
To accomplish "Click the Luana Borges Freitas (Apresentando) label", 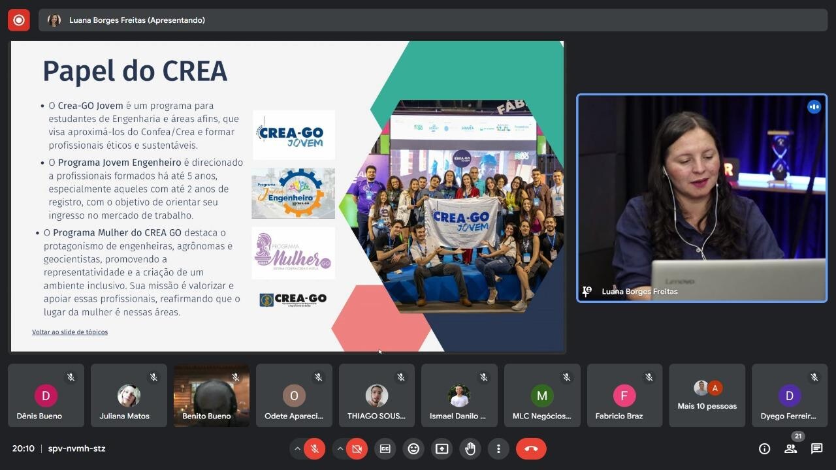I will 137,20.
